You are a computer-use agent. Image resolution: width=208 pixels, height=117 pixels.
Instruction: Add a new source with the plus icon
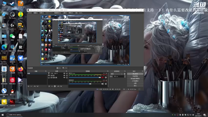[x=49, y=86]
